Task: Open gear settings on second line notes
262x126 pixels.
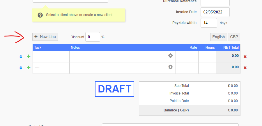Action: pos(171,67)
